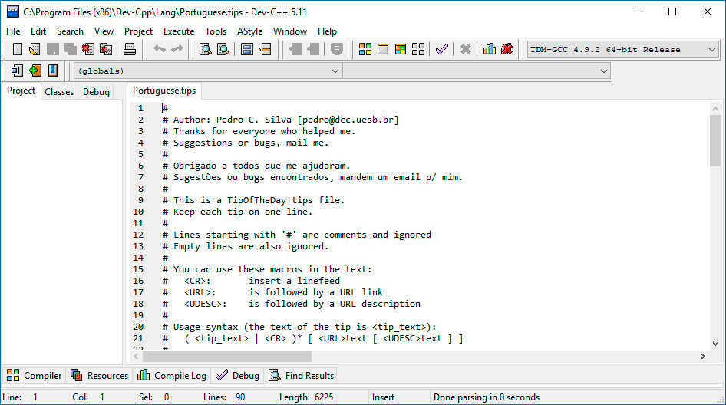Open the Help menu
This screenshot has height=405, width=726.
(x=327, y=31)
